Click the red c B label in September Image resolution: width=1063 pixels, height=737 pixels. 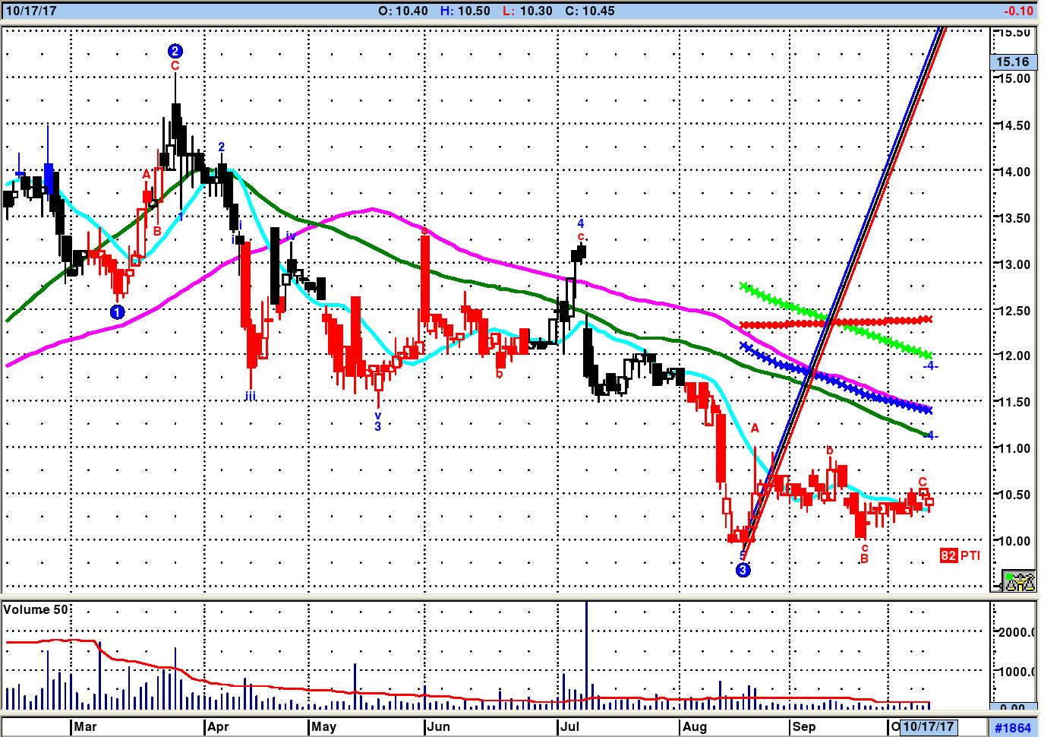tap(864, 554)
